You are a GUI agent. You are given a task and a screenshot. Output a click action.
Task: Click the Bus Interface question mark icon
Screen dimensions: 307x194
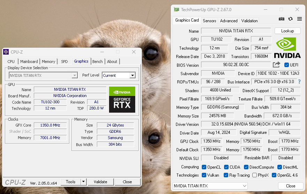(x=299, y=82)
